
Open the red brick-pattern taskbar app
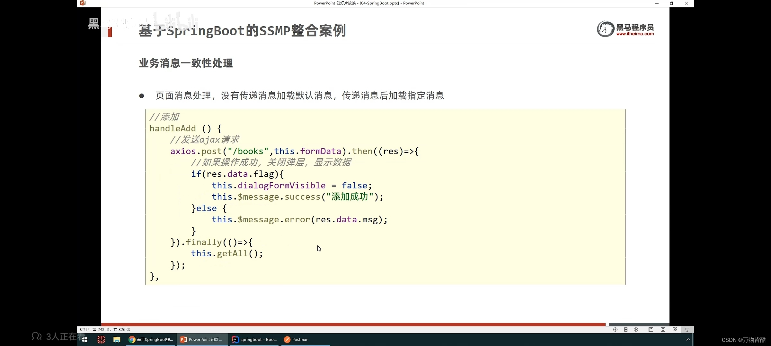point(101,339)
